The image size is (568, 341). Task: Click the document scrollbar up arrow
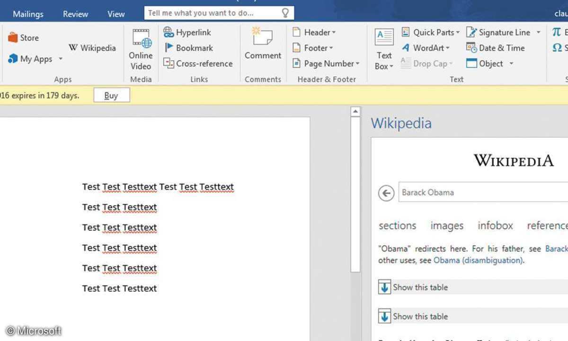click(x=355, y=112)
